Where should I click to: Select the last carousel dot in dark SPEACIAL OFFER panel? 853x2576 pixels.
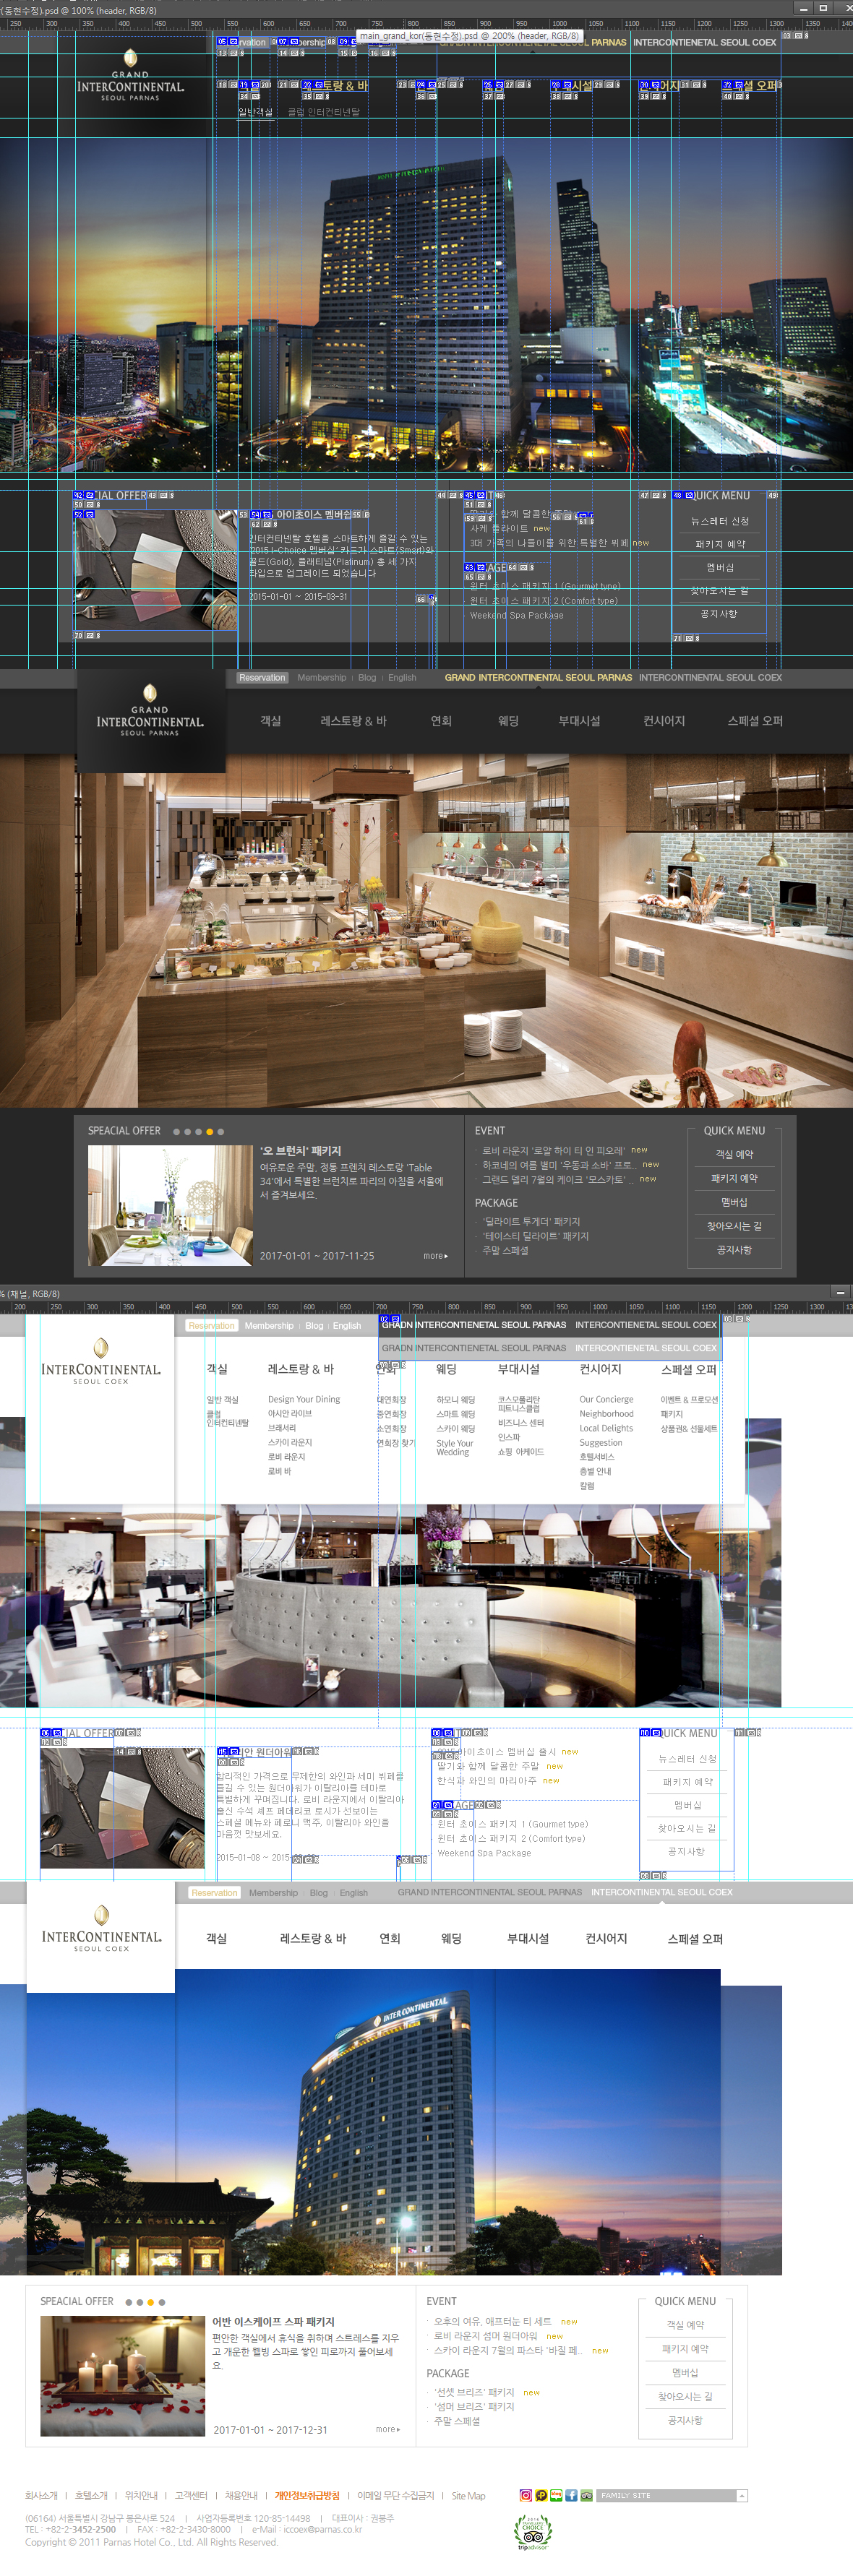pos(221,1132)
